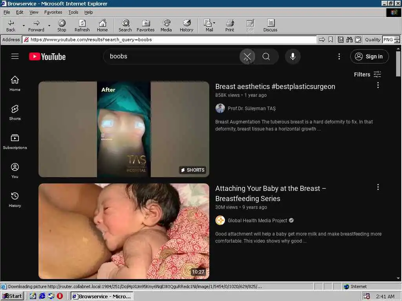Viewport: 402px width, 301px height.
Task: Open the Favorites toolbar button
Action: [145, 25]
